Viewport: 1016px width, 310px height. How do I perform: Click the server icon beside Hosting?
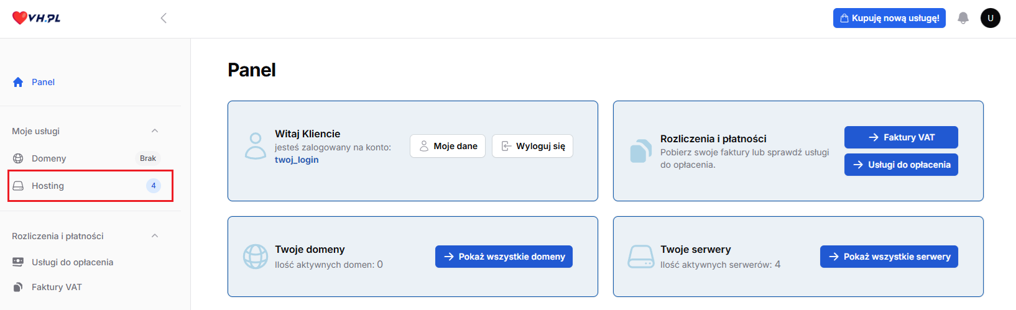pos(18,186)
